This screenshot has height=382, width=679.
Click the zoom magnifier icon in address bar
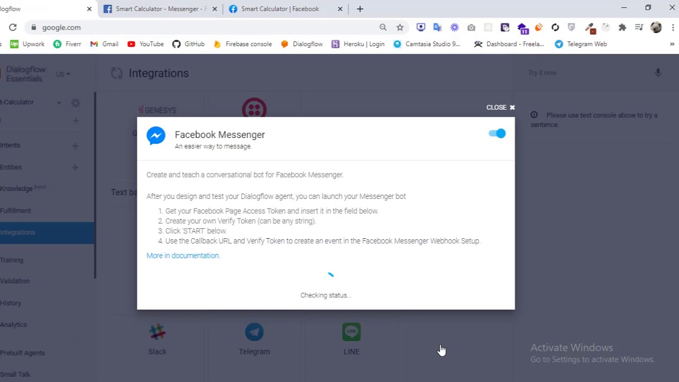pos(383,28)
